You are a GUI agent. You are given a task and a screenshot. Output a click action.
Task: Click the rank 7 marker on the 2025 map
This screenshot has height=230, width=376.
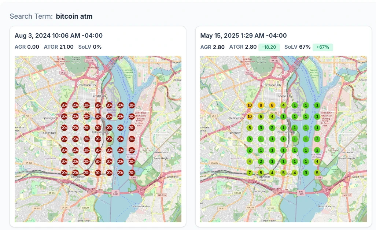click(250, 172)
